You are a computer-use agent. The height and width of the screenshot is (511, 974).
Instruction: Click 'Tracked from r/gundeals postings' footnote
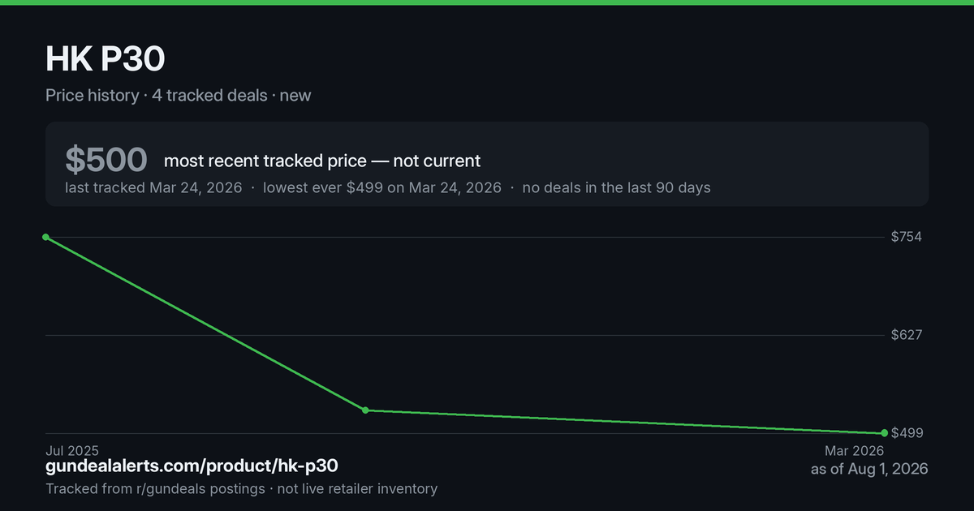coord(155,489)
